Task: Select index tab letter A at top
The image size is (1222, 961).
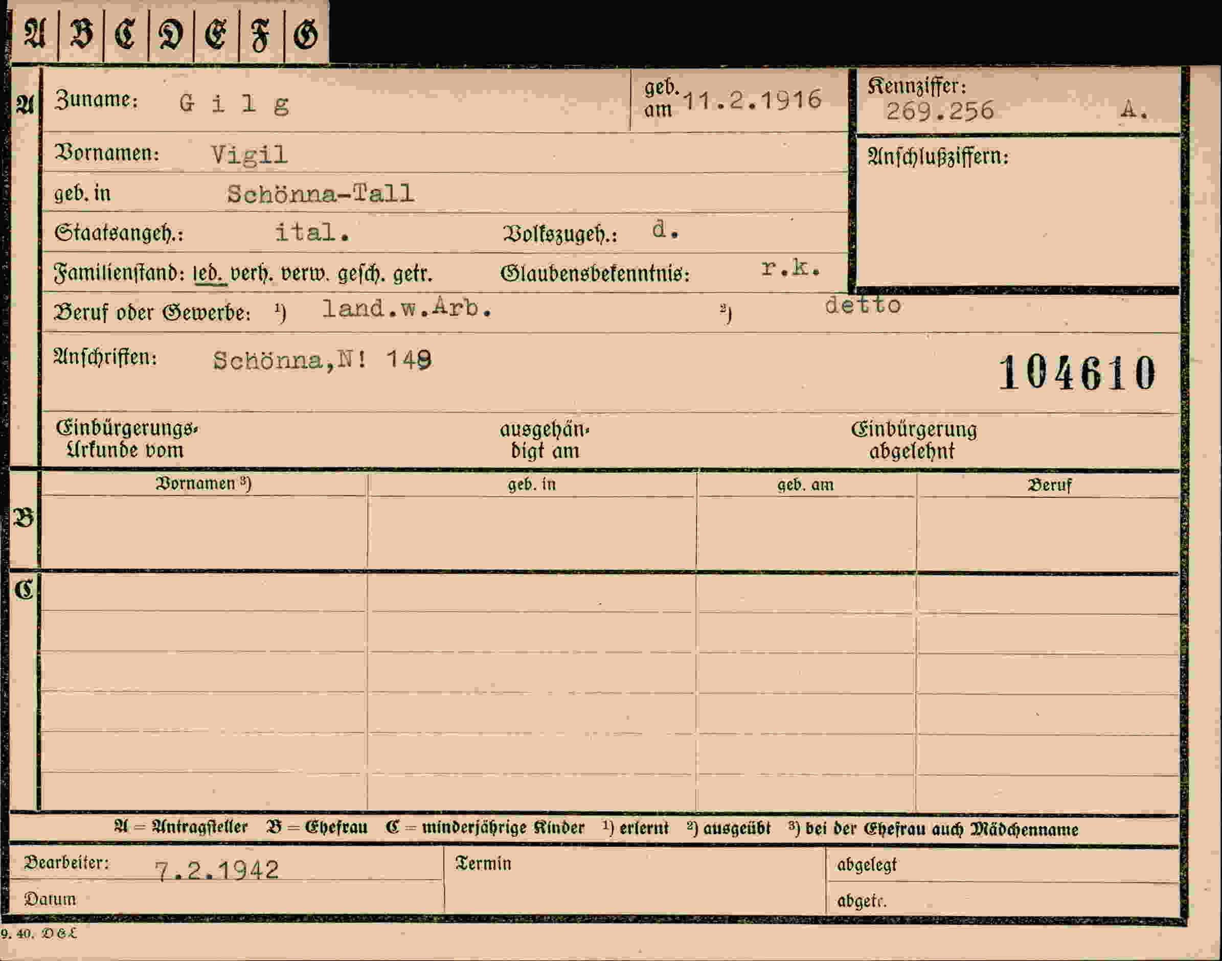Action: [35, 34]
